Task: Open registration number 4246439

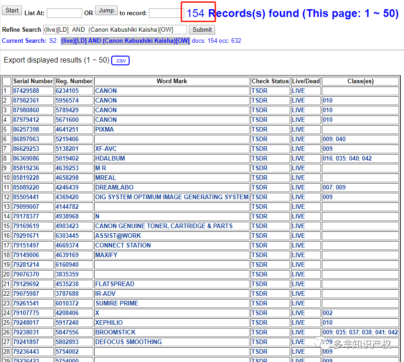Action: click(x=67, y=188)
